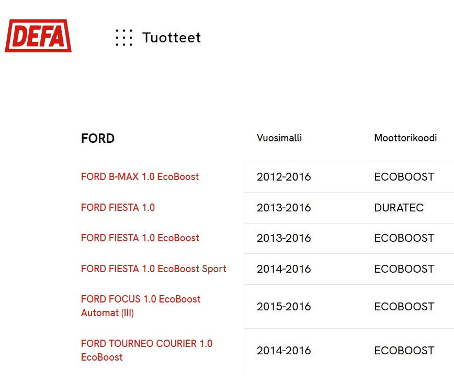This screenshot has height=381, width=454.
Task: Click DURATEC engine code cell
Action: (x=399, y=208)
